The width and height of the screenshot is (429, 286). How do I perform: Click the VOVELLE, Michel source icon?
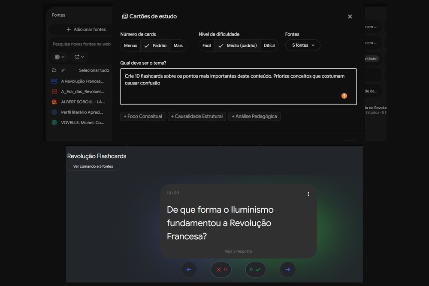click(54, 123)
